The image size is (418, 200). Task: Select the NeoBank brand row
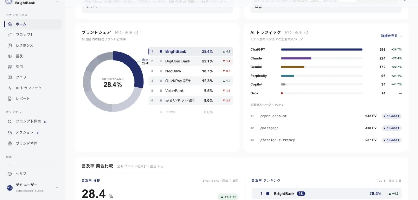191,71
